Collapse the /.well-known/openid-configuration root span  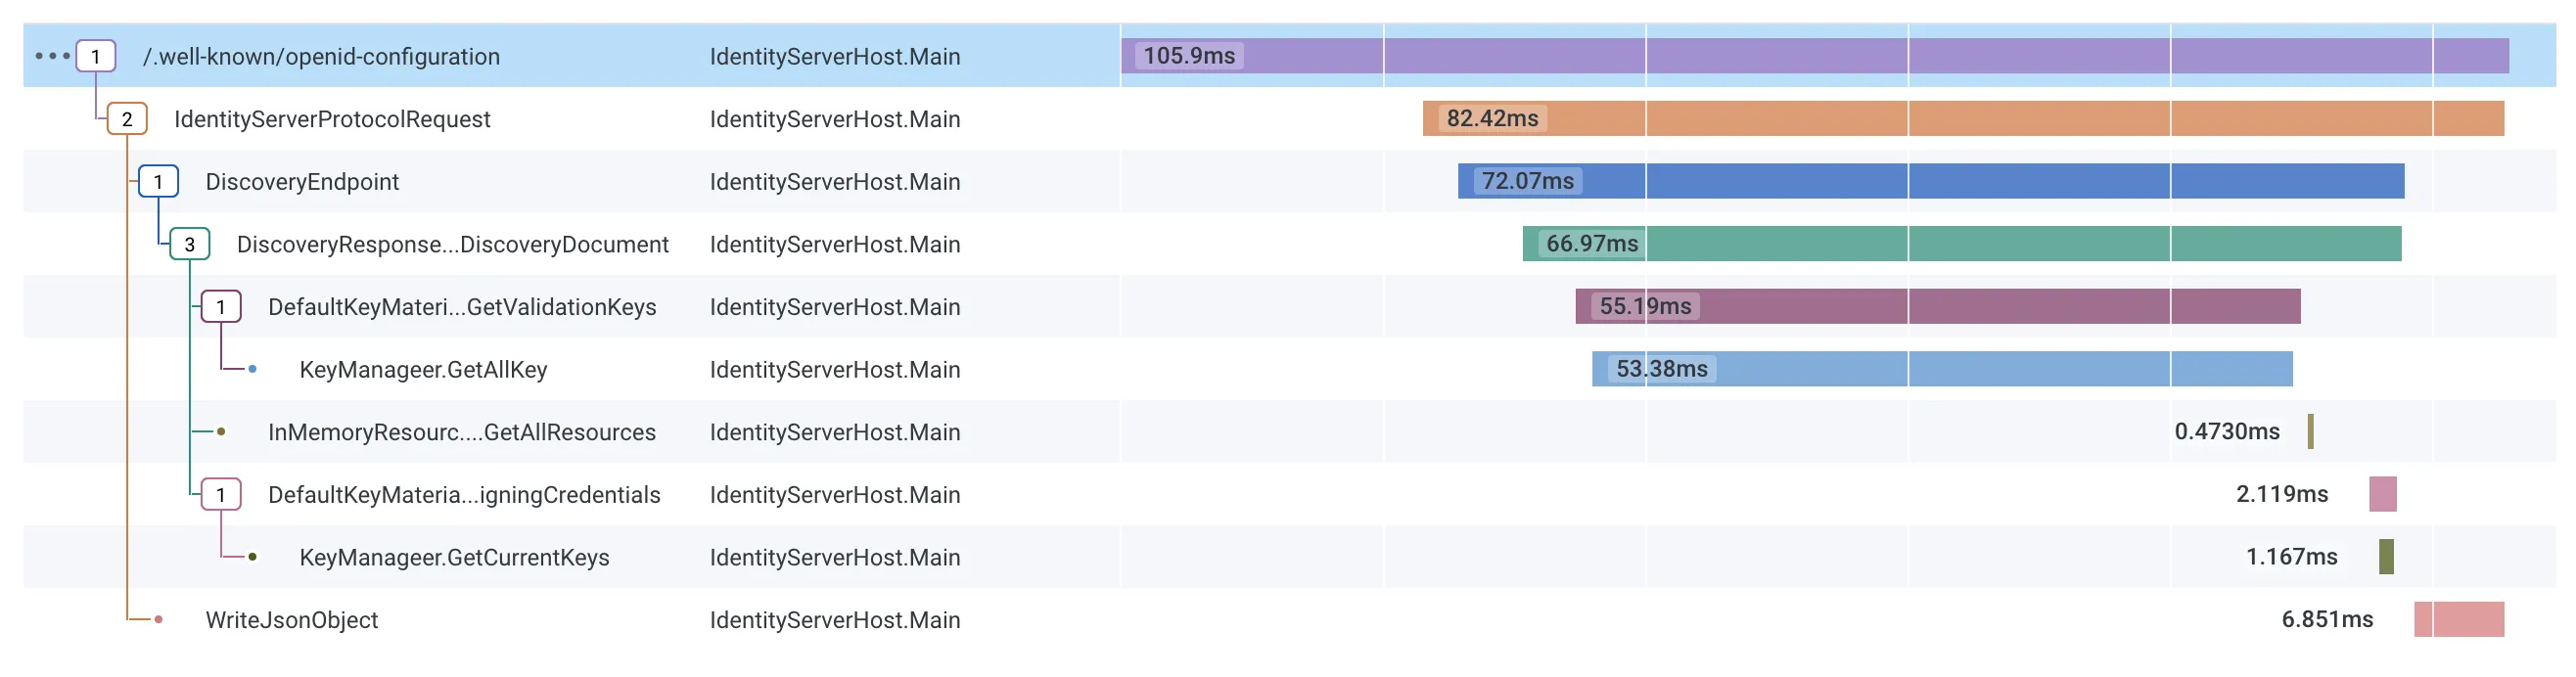click(x=96, y=56)
